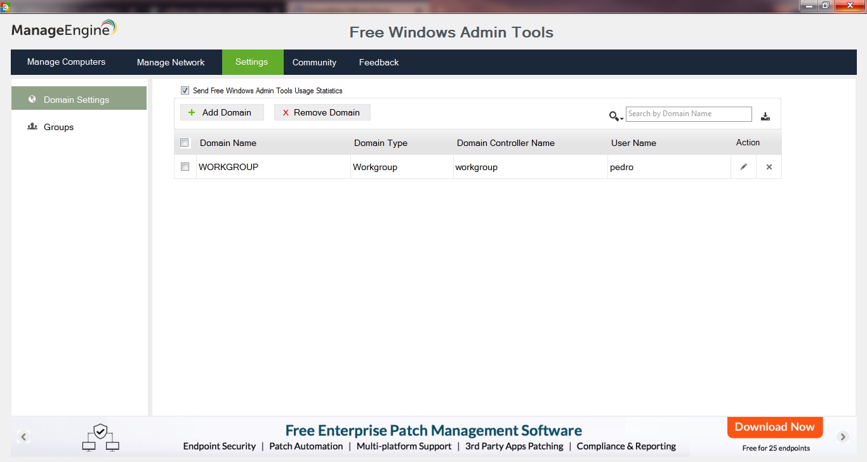Viewport: 867px width, 462px height.
Task: Click the Add Domain button
Action: tap(222, 112)
